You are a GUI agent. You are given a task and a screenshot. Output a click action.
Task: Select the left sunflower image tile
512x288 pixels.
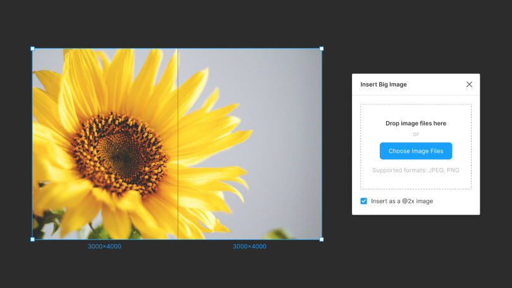tap(105, 144)
